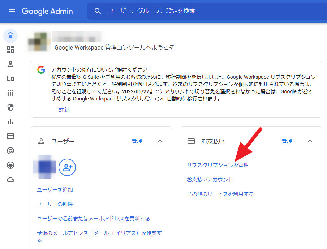Viewport: 327px width, 249px height.
Task: Click the お支払い card title text
Action: coord(213,141)
